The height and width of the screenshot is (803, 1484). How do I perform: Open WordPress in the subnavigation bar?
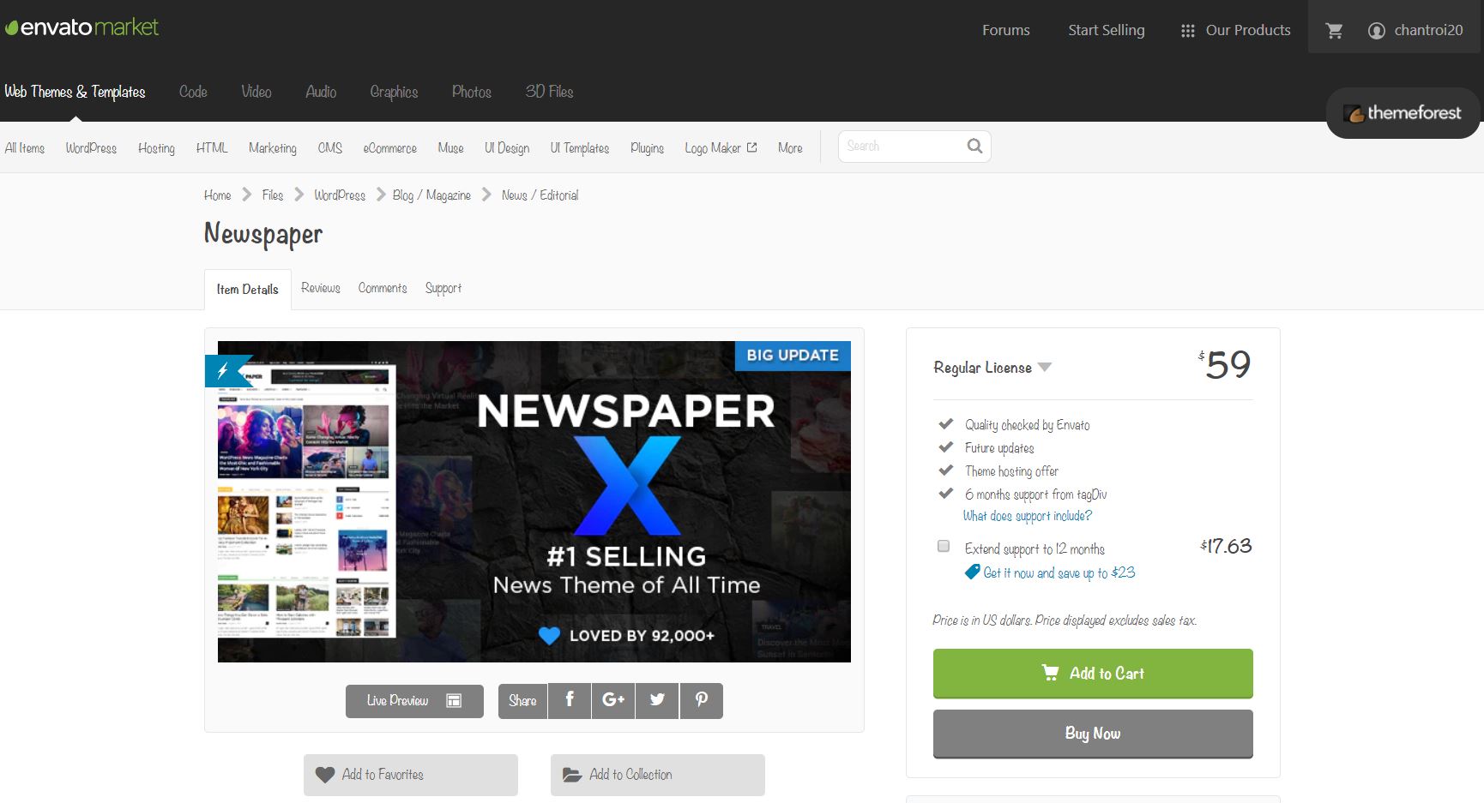pyautogui.click(x=91, y=147)
